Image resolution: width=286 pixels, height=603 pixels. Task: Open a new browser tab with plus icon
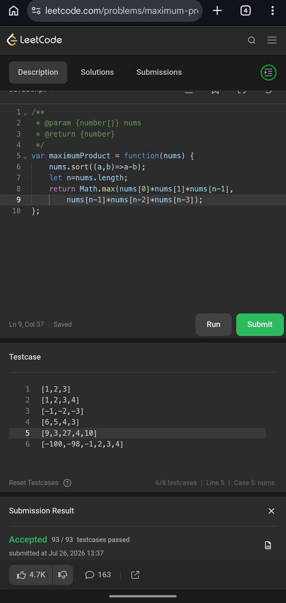click(x=217, y=11)
